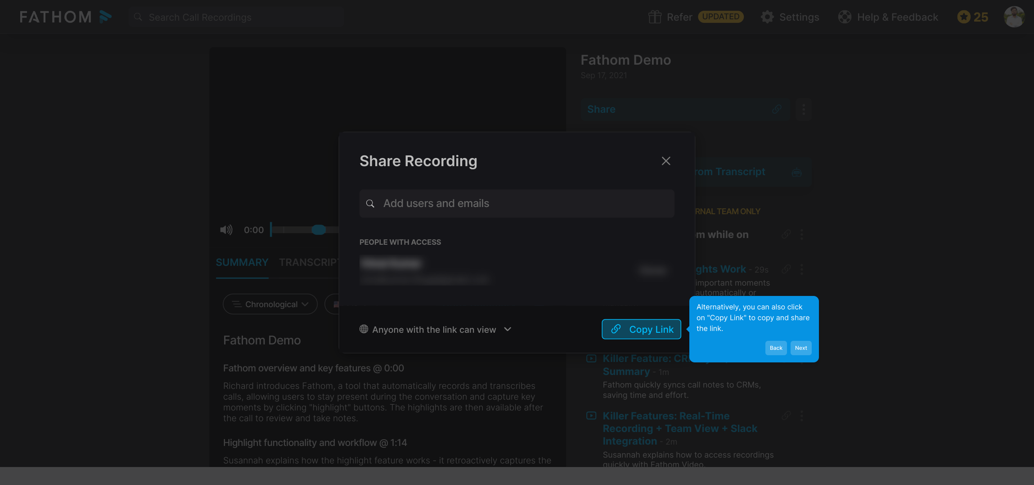This screenshot has width=1034, height=485.
Task: Open options menu of 'while on' highlight
Action: (801, 234)
